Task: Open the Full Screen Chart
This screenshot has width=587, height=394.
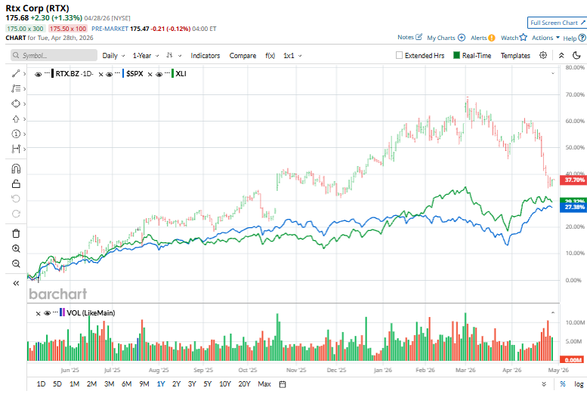Action: pos(558,23)
